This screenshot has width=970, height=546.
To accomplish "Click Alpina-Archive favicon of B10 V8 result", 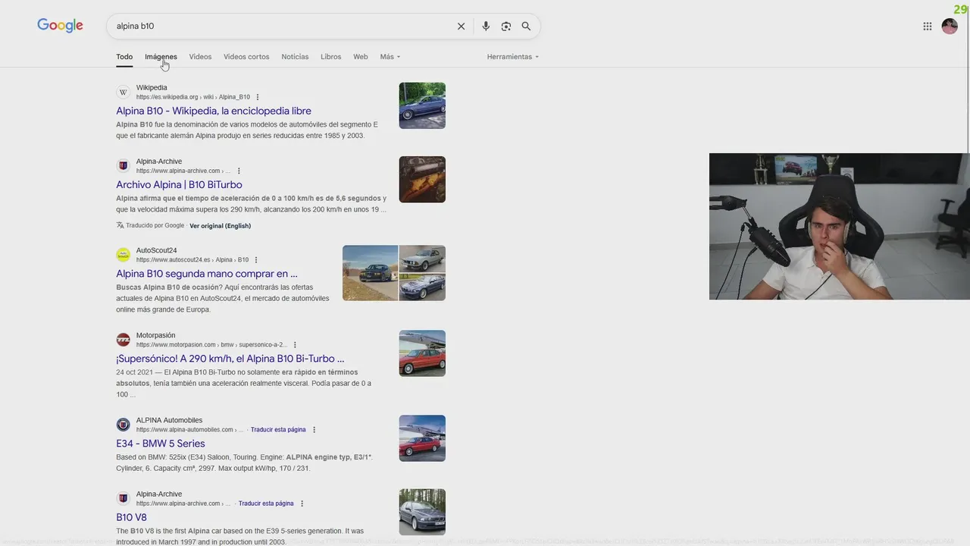I will point(123,498).
